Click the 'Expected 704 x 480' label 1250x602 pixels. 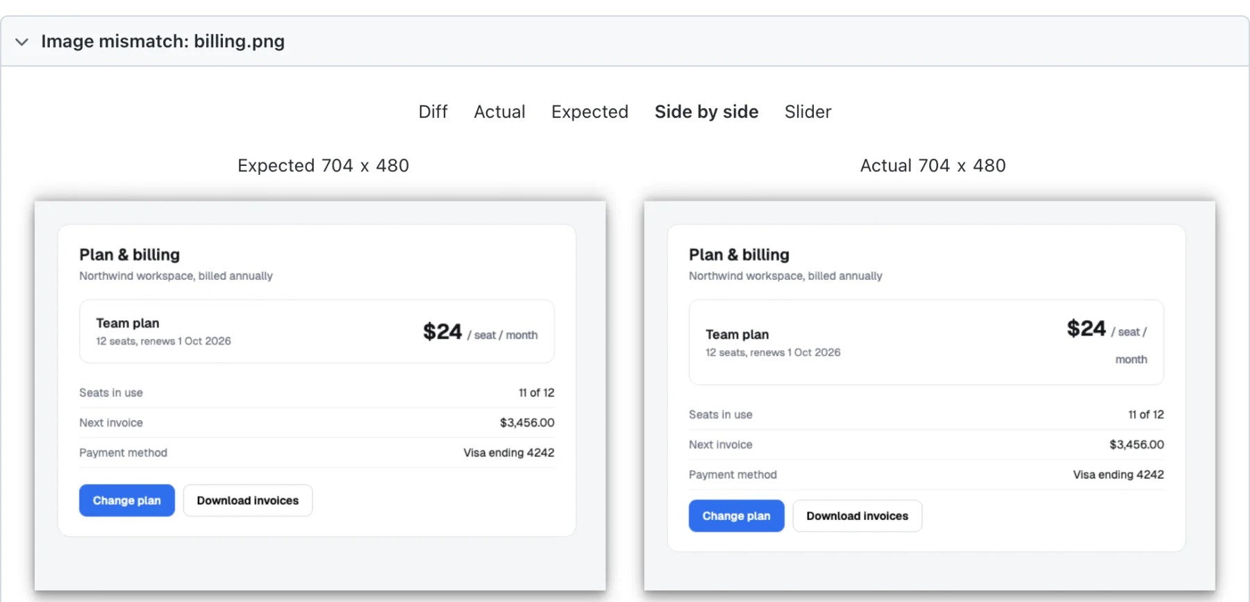pos(323,165)
